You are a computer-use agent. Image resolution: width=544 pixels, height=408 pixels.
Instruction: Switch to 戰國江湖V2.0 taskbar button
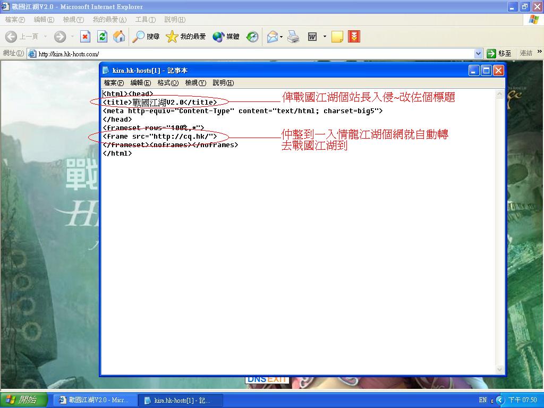coord(95,401)
